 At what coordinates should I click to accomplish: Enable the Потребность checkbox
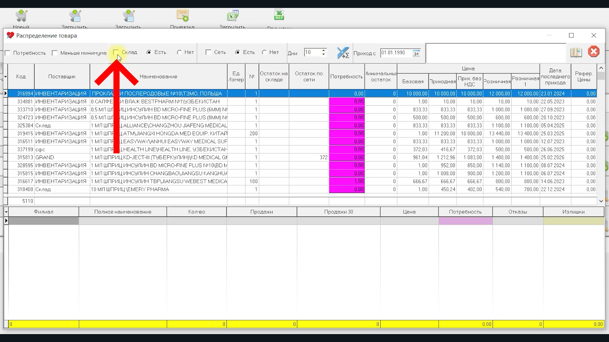[8, 53]
